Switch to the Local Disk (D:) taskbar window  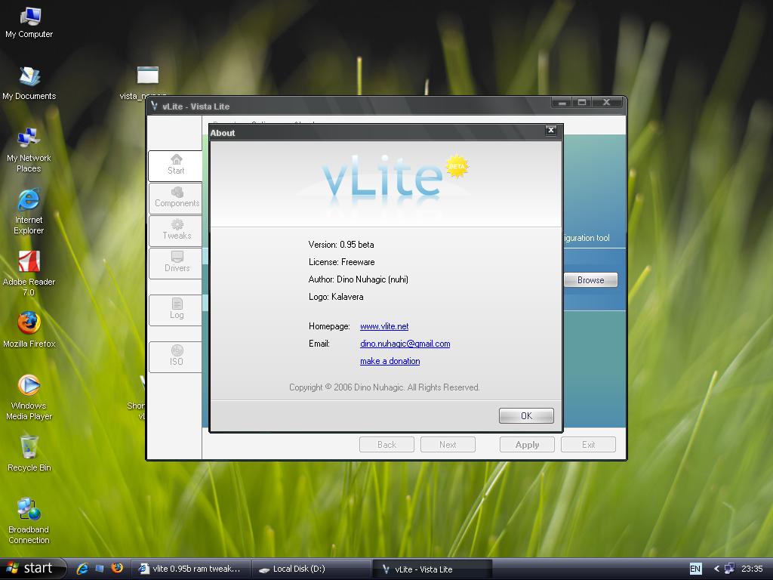pos(310,569)
